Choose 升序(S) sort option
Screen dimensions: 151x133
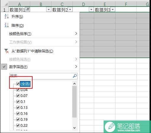point(17,16)
